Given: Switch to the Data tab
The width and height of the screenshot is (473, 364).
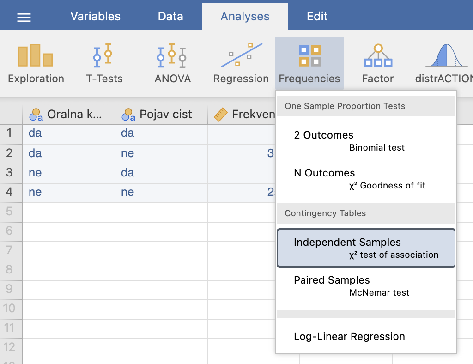Looking at the screenshot, I should 170,16.
